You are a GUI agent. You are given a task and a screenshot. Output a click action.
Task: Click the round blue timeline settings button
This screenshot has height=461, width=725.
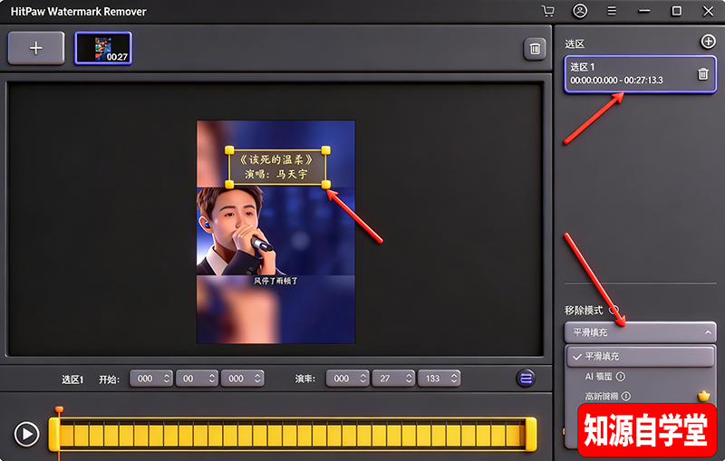526,379
